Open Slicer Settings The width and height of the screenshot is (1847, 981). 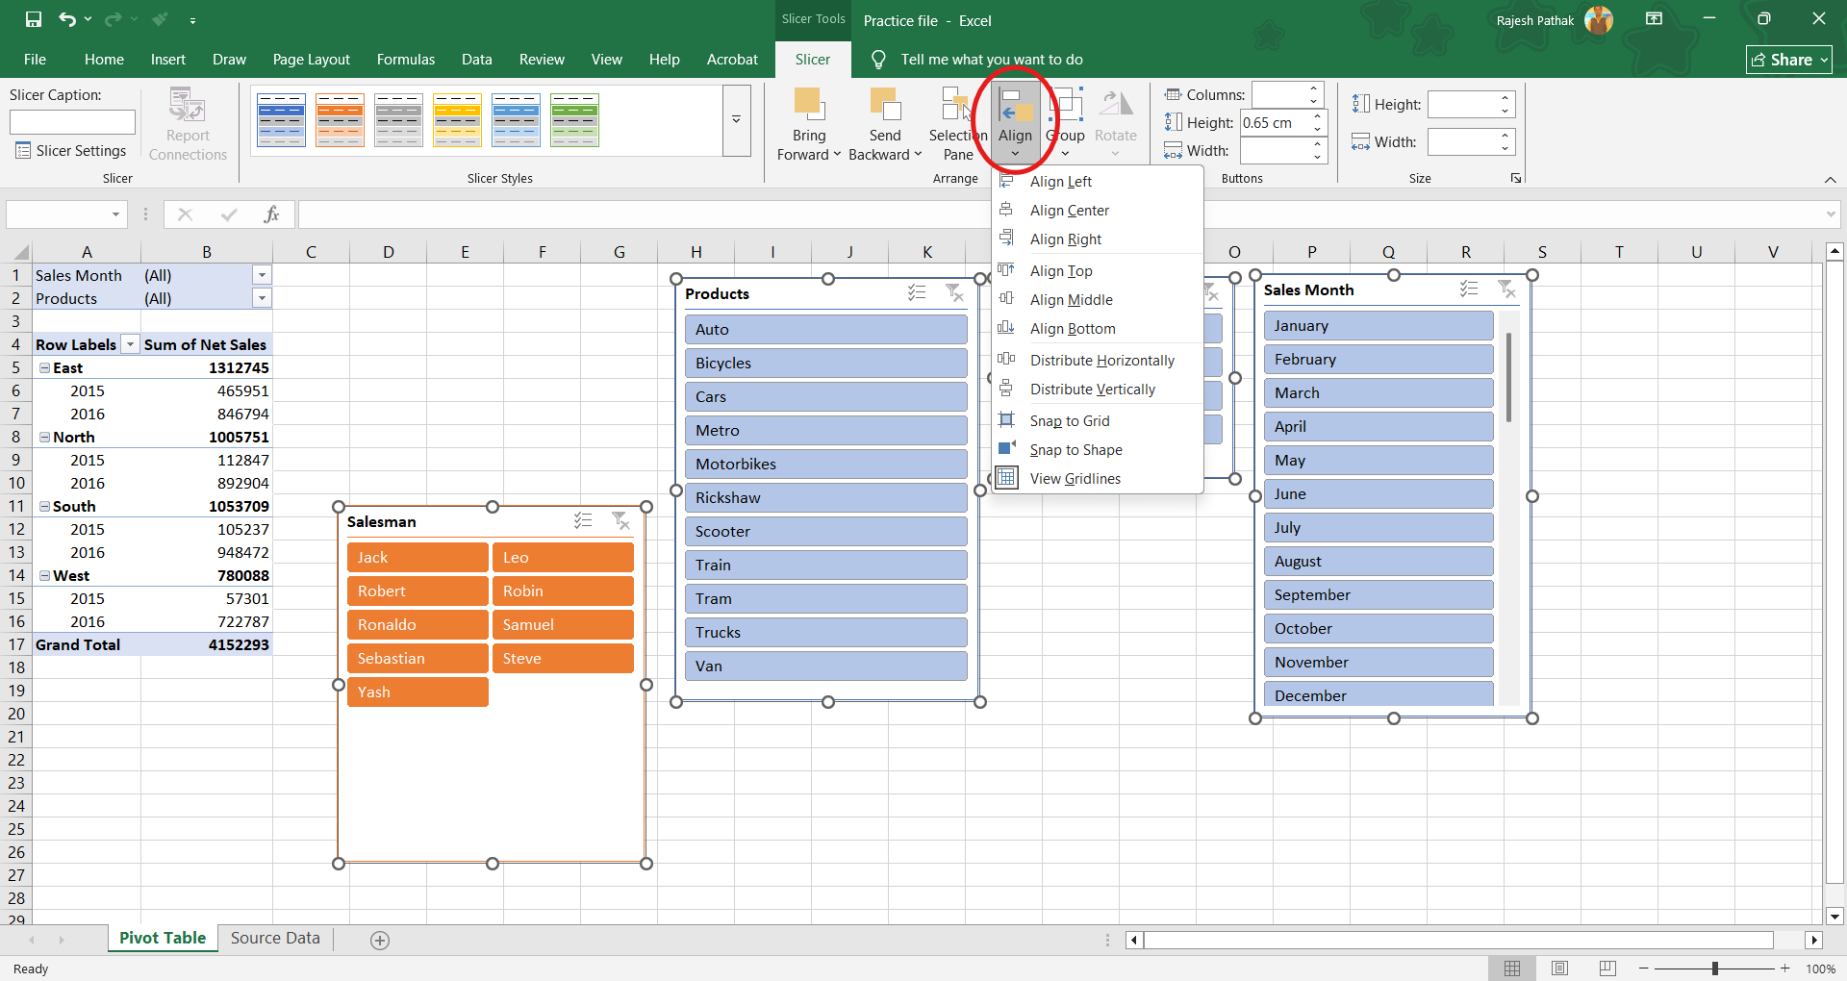(71, 151)
